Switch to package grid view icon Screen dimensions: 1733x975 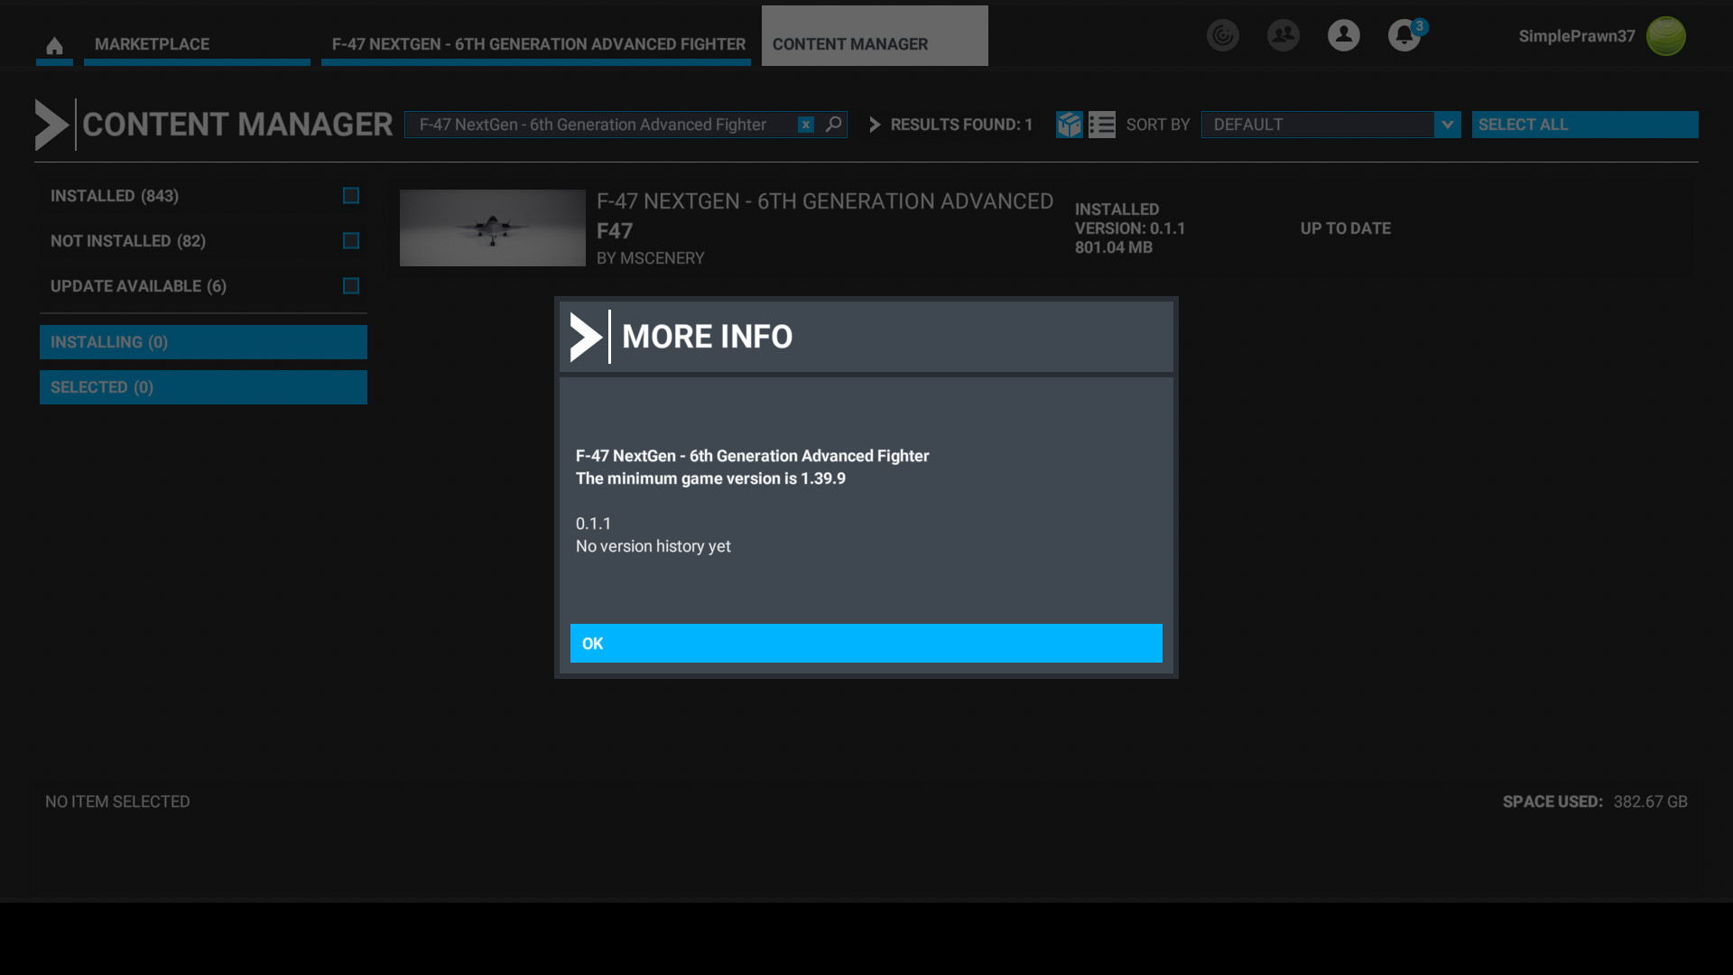pos(1070,125)
